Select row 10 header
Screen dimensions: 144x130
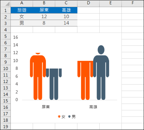[x=6, y=69]
